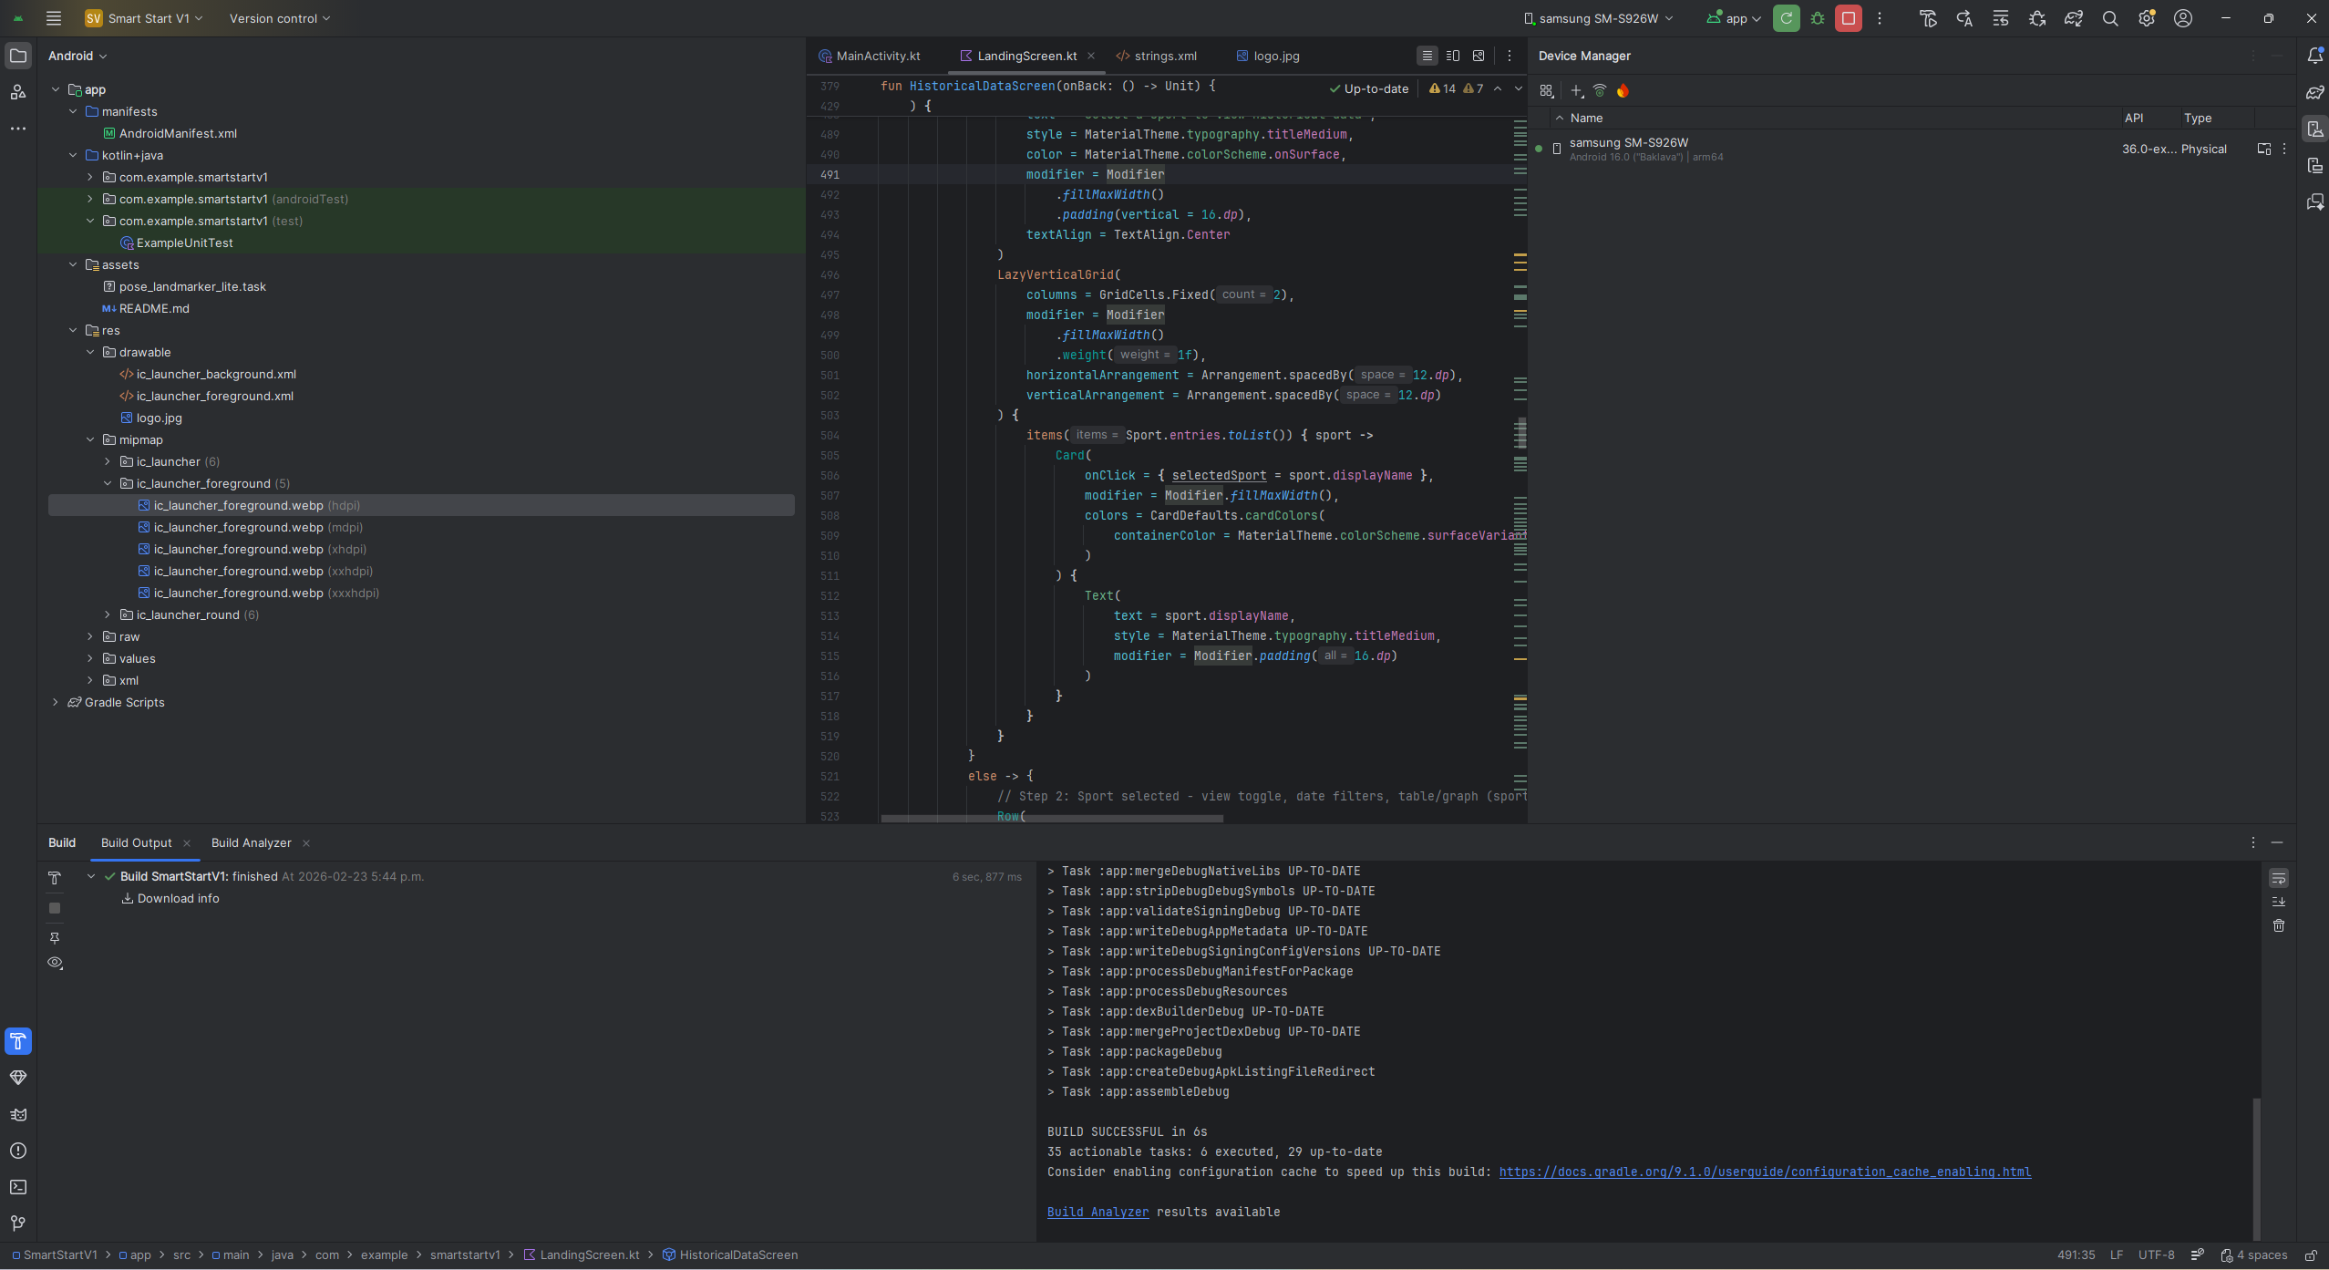Switch to the MainActivity.kt tab
This screenshot has width=2329, height=1270.
pyautogui.click(x=871, y=56)
